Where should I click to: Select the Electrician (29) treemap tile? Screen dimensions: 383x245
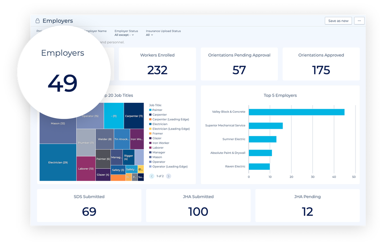coord(57,162)
